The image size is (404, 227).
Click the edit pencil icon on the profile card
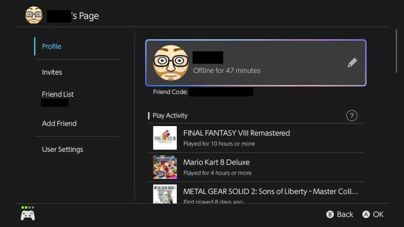pos(352,62)
